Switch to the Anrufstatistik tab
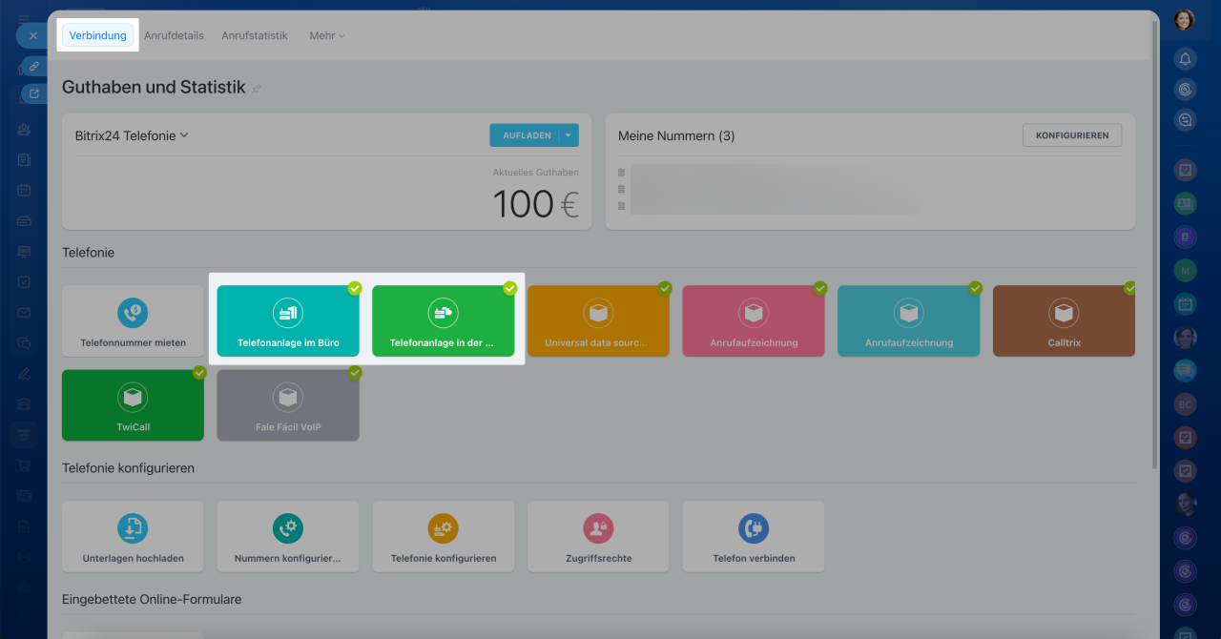 (x=255, y=35)
